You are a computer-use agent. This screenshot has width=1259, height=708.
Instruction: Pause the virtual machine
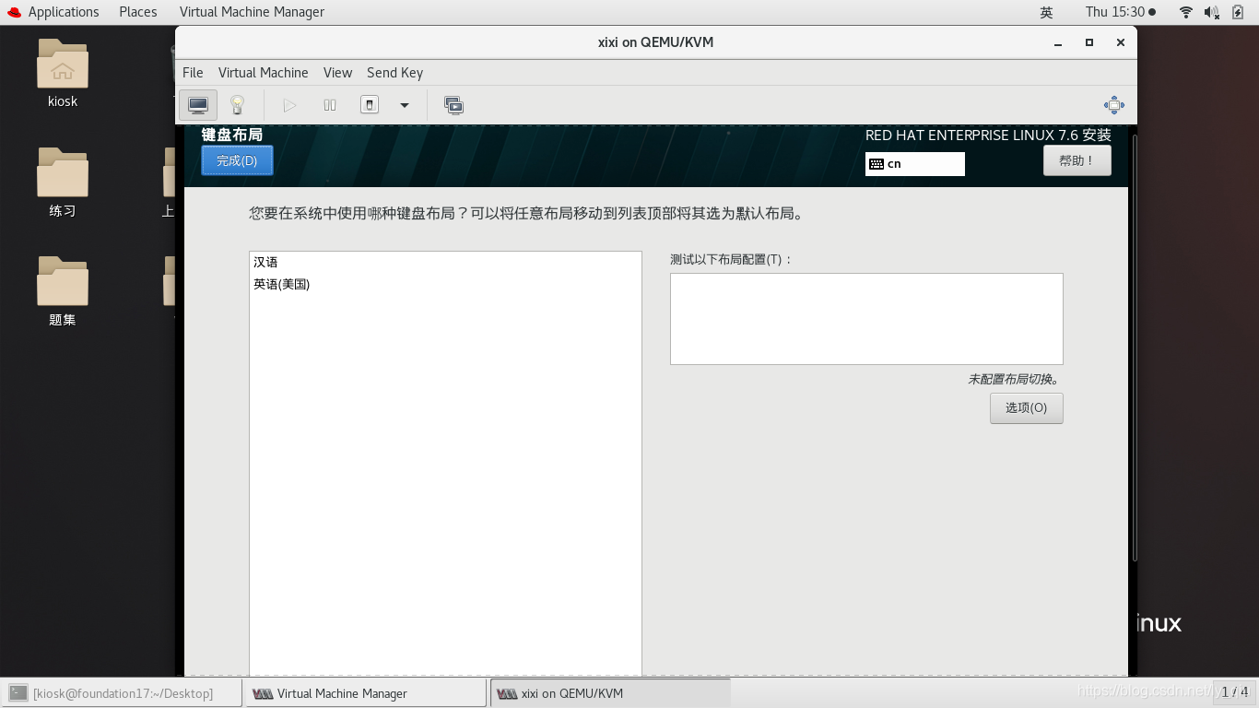pos(330,105)
